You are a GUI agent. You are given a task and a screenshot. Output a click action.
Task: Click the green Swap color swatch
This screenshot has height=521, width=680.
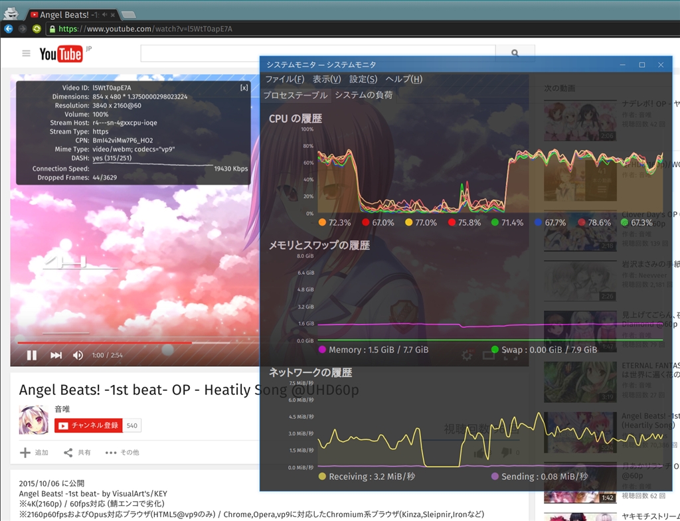pos(495,349)
